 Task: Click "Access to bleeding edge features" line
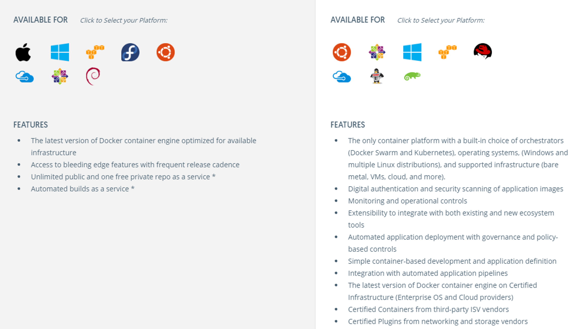[x=135, y=165]
